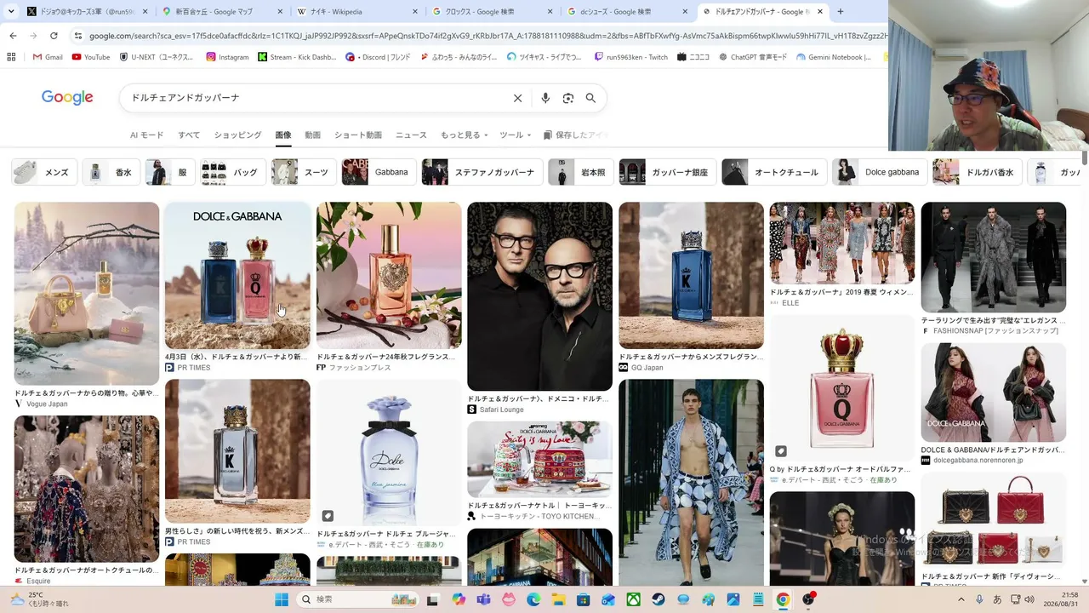Viewport: 1089px width, 613px height.
Task: Filter images by the メンズ chip
Action: tap(44, 172)
